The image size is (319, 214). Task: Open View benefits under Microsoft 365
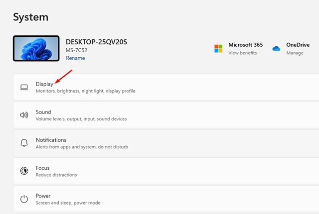(242, 53)
